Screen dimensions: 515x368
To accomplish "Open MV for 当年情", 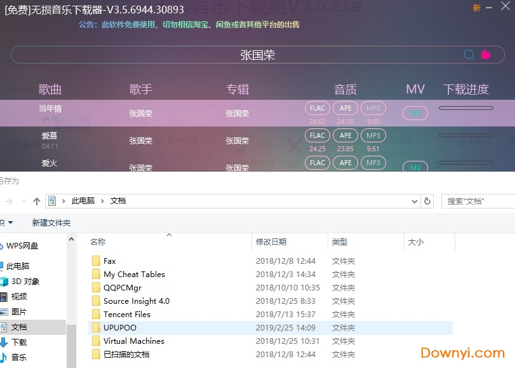I will point(415,112).
